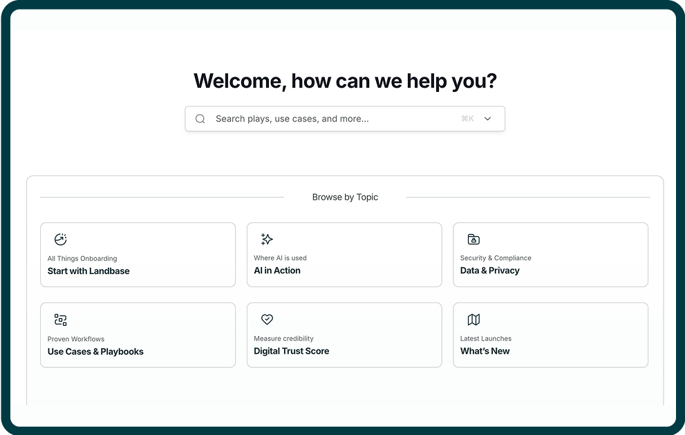The height and width of the screenshot is (435, 685).
Task: Click the Latest Launches label
Action: 485,338
